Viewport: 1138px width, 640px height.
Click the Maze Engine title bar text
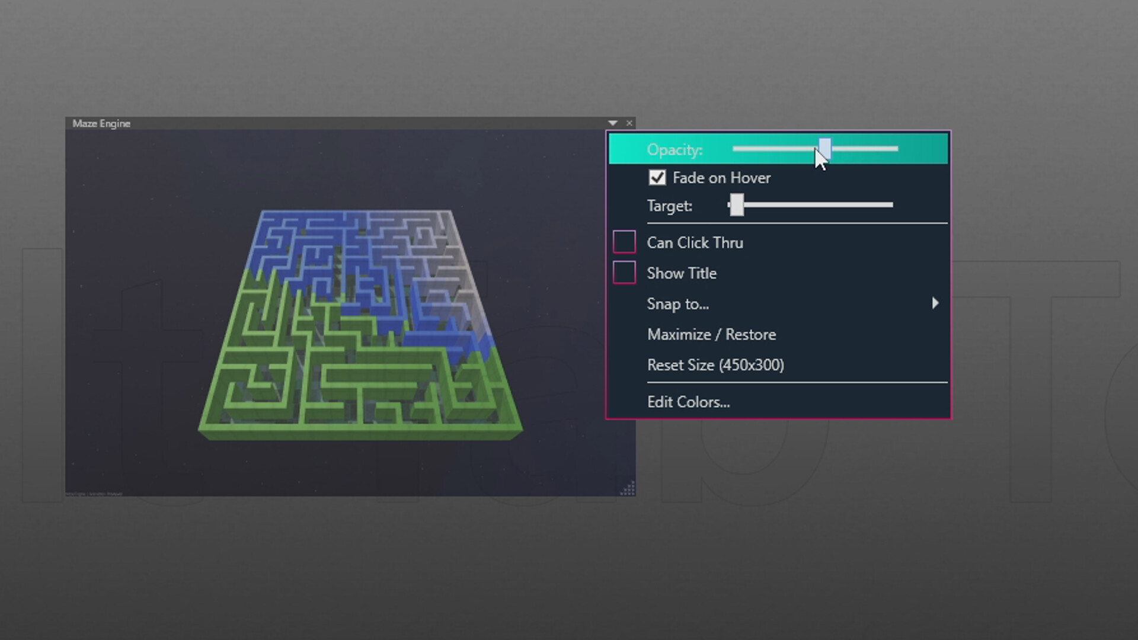click(101, 123)
